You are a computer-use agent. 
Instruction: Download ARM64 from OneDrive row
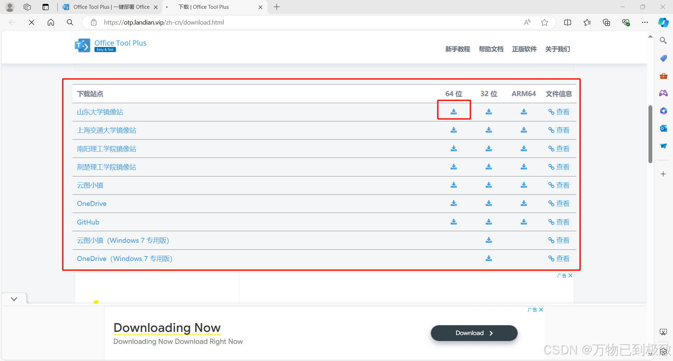[524, 203]
